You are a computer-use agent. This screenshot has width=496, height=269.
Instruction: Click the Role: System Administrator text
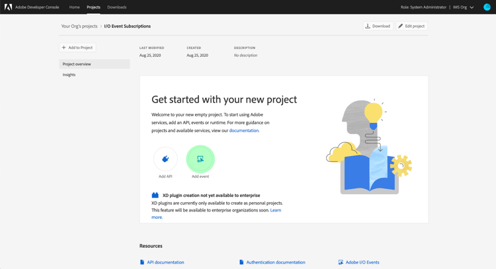tap(423, 7)
